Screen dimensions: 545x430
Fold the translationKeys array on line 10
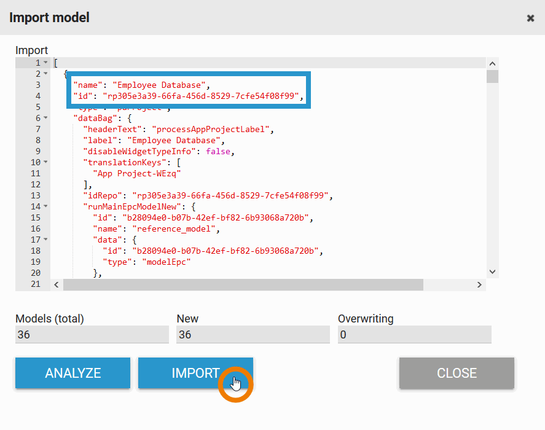45,162
